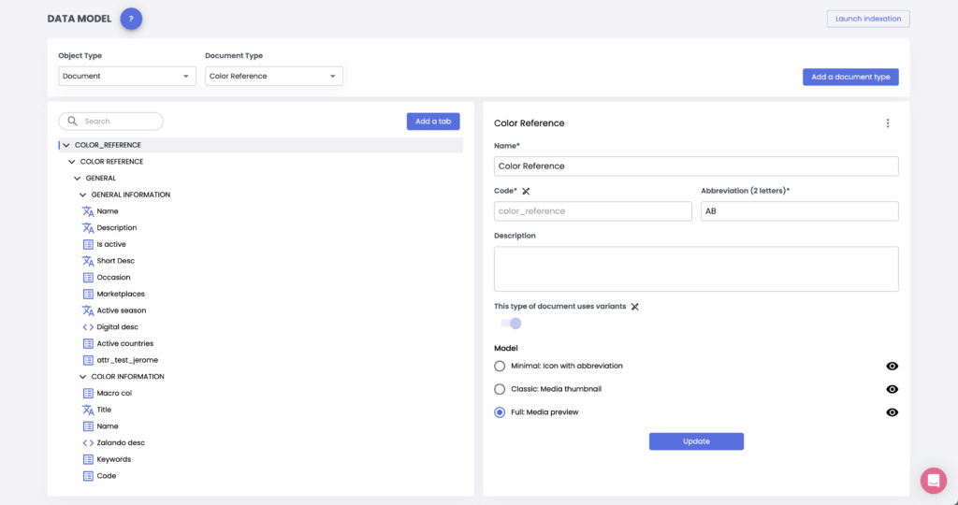This screenshot has height=505, width=958.
Task: Click the list icon beside Keywords
Action: [88, 459]
